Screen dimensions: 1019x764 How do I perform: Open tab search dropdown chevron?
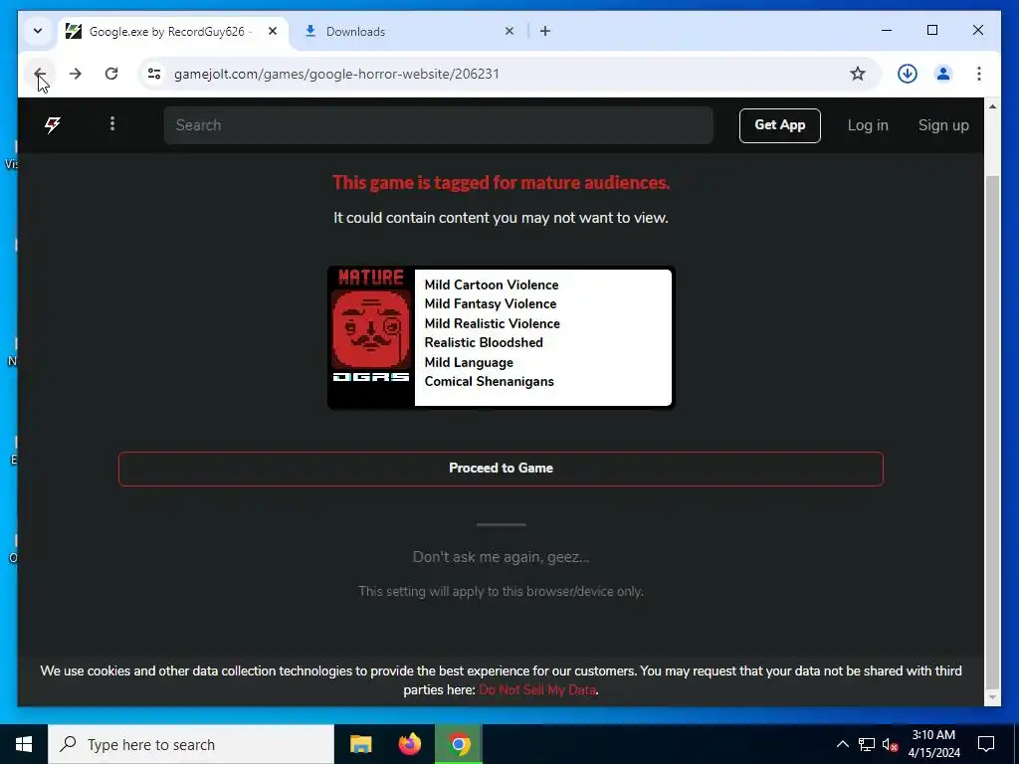coord(38,31)
